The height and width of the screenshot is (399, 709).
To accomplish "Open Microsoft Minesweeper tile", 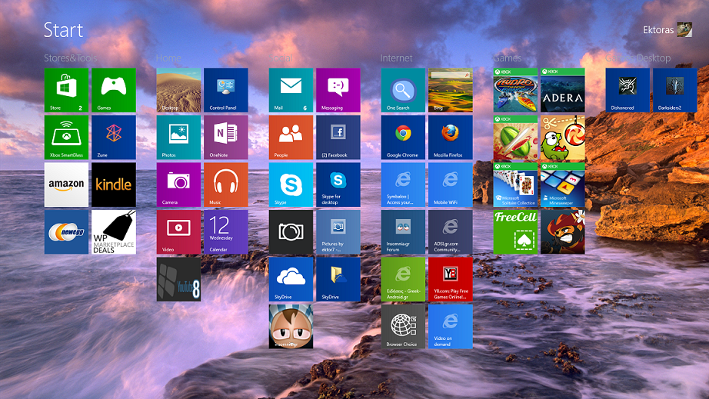I will [x=562, y=185].
